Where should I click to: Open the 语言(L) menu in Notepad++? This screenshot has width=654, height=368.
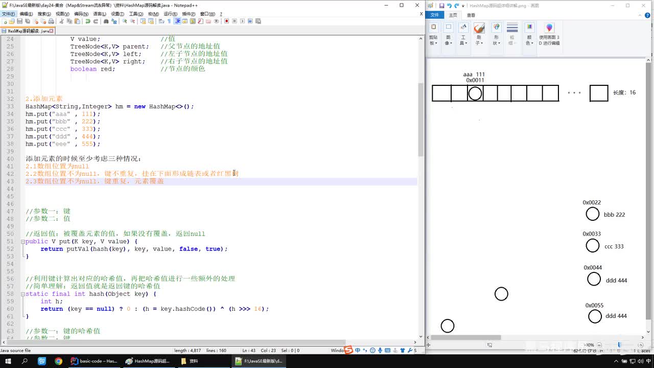99,14
